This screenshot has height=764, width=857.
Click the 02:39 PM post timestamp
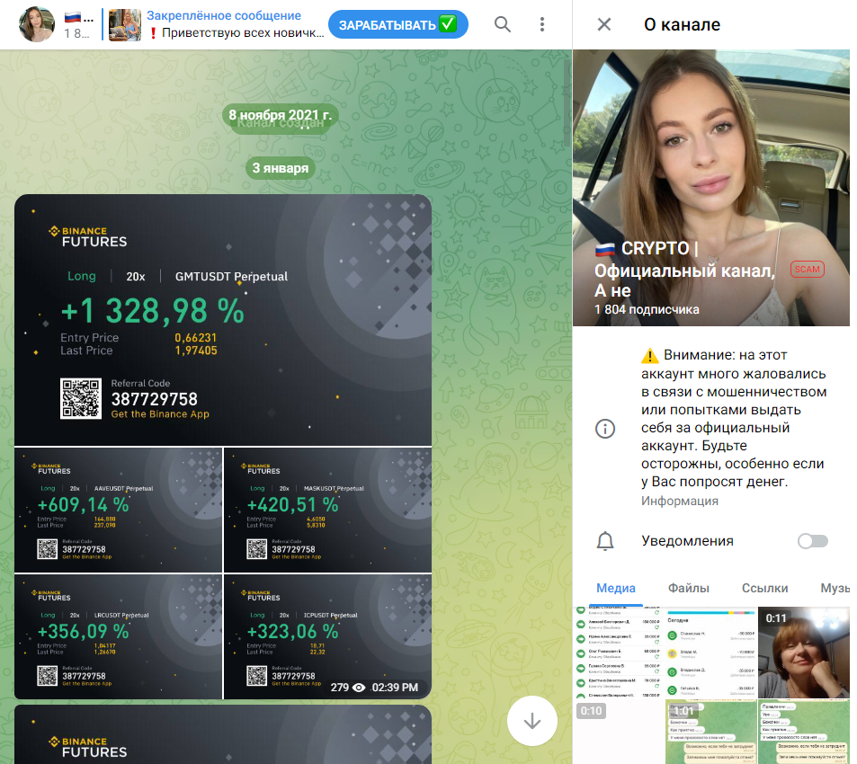coord(395,688)
